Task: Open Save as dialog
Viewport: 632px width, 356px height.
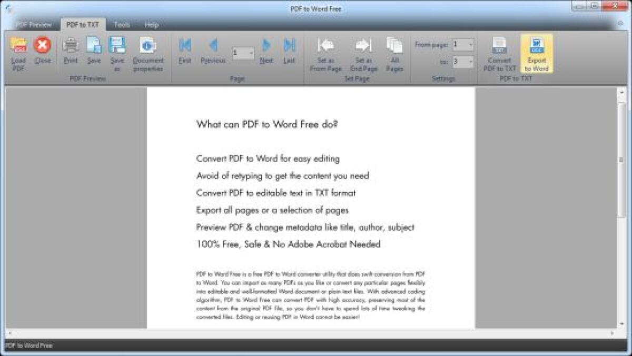Action: click(117, 53)
